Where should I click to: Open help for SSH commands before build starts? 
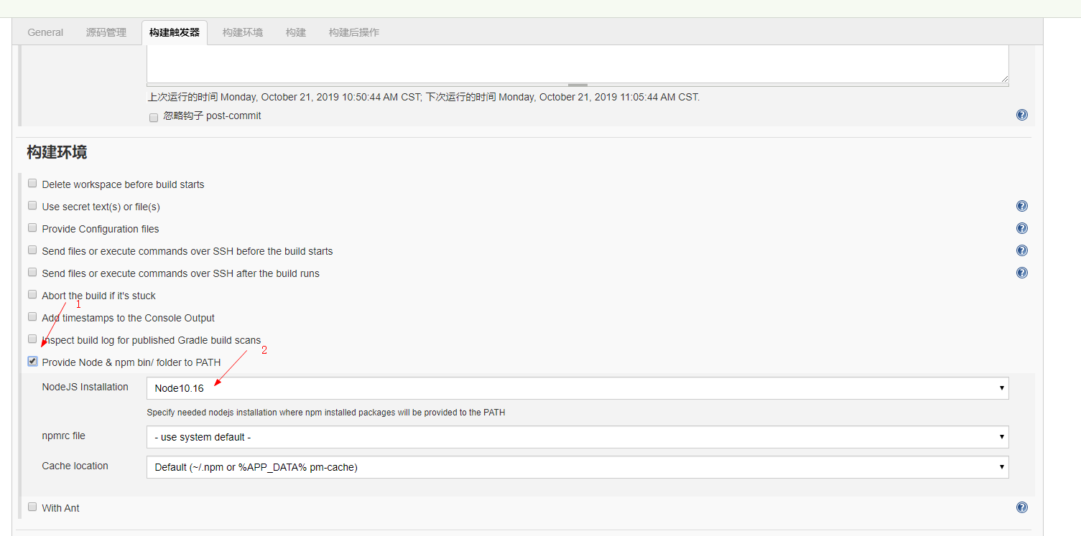click(x=1021, y=250)
